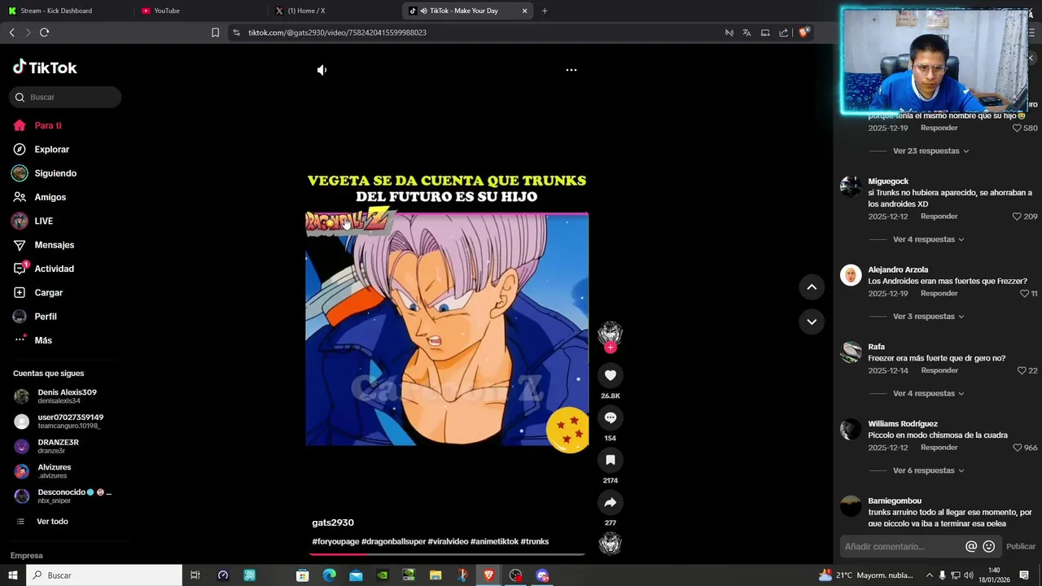This screenshot has height=586, width=1042.
Task: Like Alejandro Arzola's comment heart
Action: (1025, 293)
